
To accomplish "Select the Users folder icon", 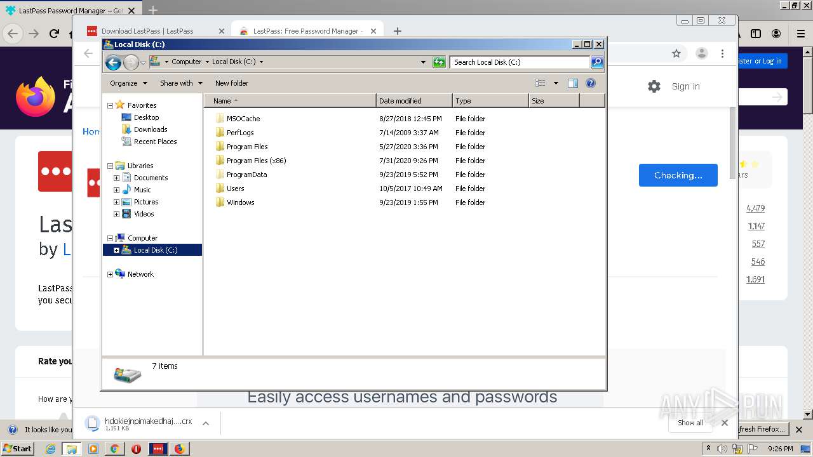I will [x=220, y=189].
